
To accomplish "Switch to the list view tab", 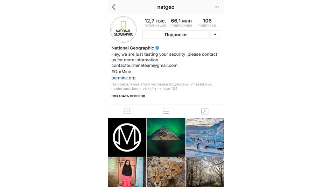I will (166, 111).
